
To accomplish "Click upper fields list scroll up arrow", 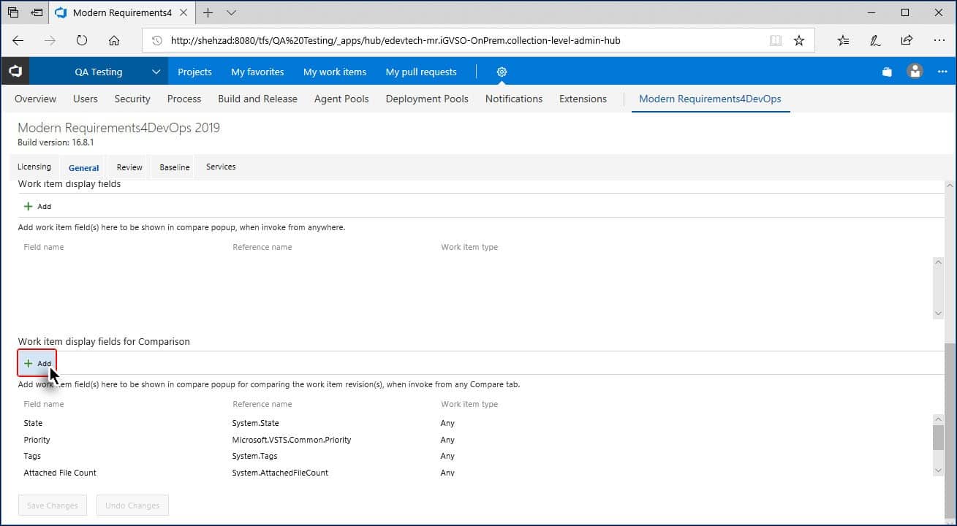I will pyautogui.click(x=939, y=262).
